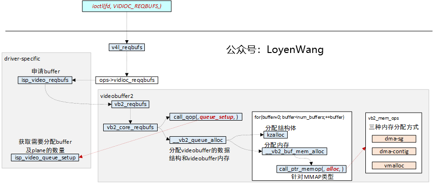Select the v4l_reqbufs node
The width and height of the screenshot is (434, 184).
click(x=127, y=47)
